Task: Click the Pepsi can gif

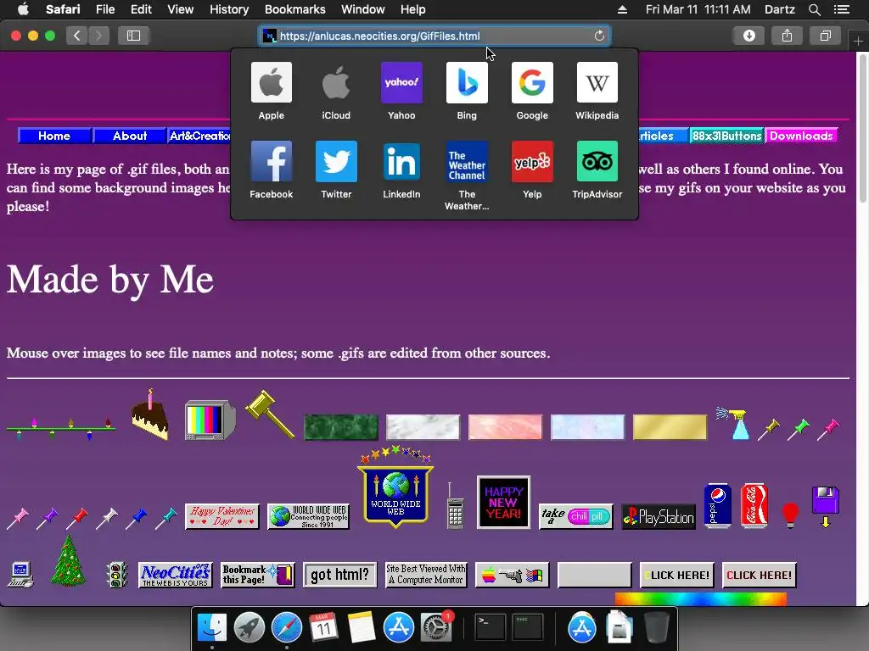Action: click(x=718, y=505)
